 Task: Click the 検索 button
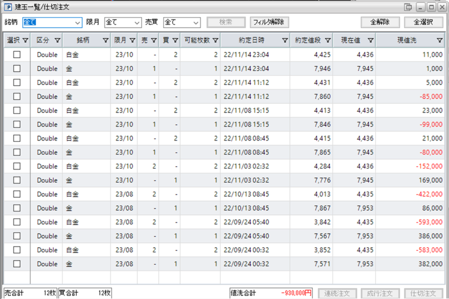(x=226, y=22)
